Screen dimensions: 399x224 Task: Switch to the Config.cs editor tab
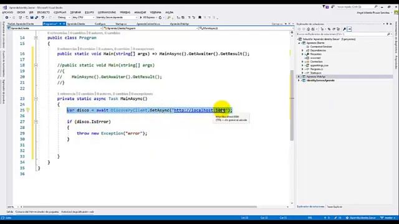tap(100, 24)
